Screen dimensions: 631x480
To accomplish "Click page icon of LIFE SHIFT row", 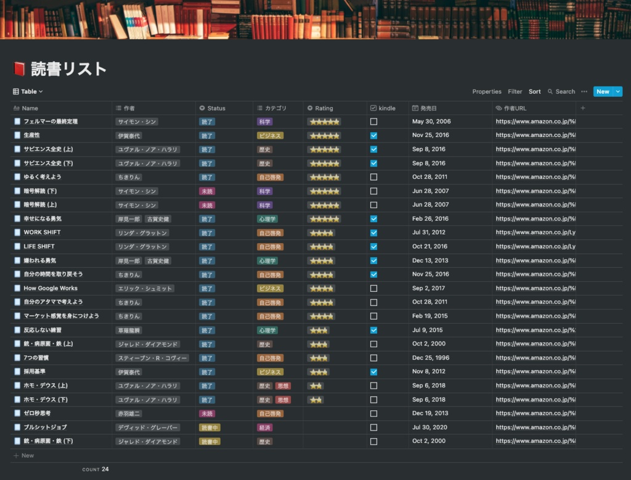I will [17, 246].
